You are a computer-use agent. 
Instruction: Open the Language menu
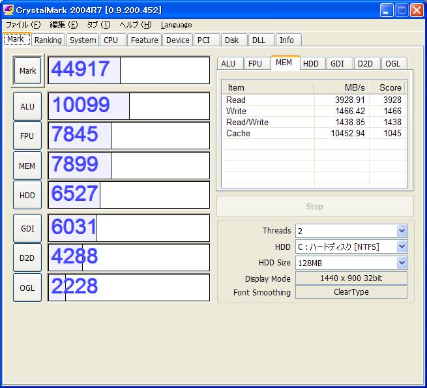pyautogui.click(x=176, y=25)
